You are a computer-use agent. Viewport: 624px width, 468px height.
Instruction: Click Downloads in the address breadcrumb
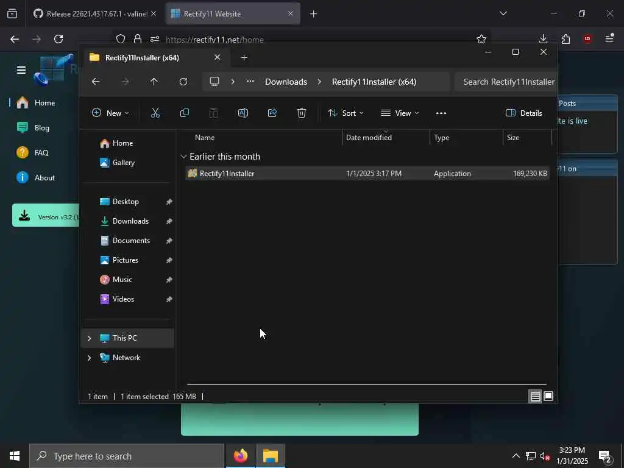[x=286, y=82]
